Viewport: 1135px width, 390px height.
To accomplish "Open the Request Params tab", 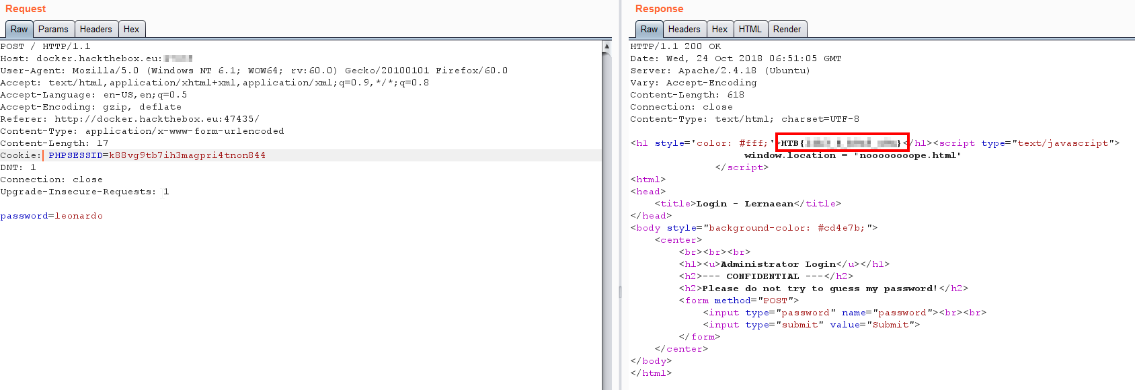I will pos(53,29).
